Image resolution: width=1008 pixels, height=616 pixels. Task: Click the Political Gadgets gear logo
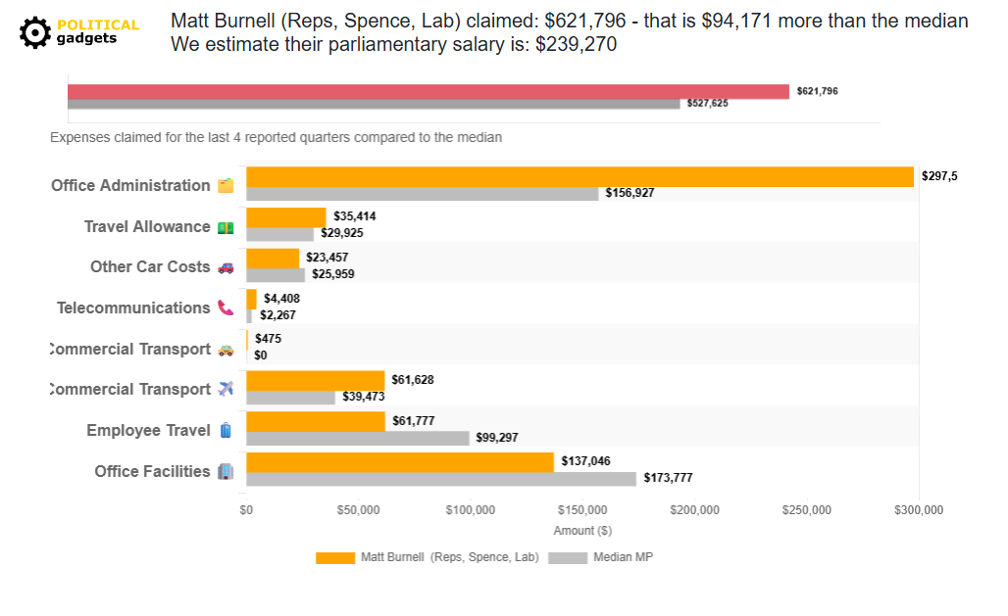pos(34,32)
